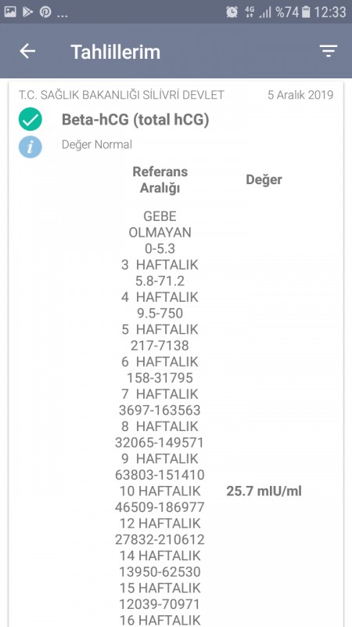This screenshot has height=627, width=352.
Task: Open the filter icon in header
Action: 328,51
